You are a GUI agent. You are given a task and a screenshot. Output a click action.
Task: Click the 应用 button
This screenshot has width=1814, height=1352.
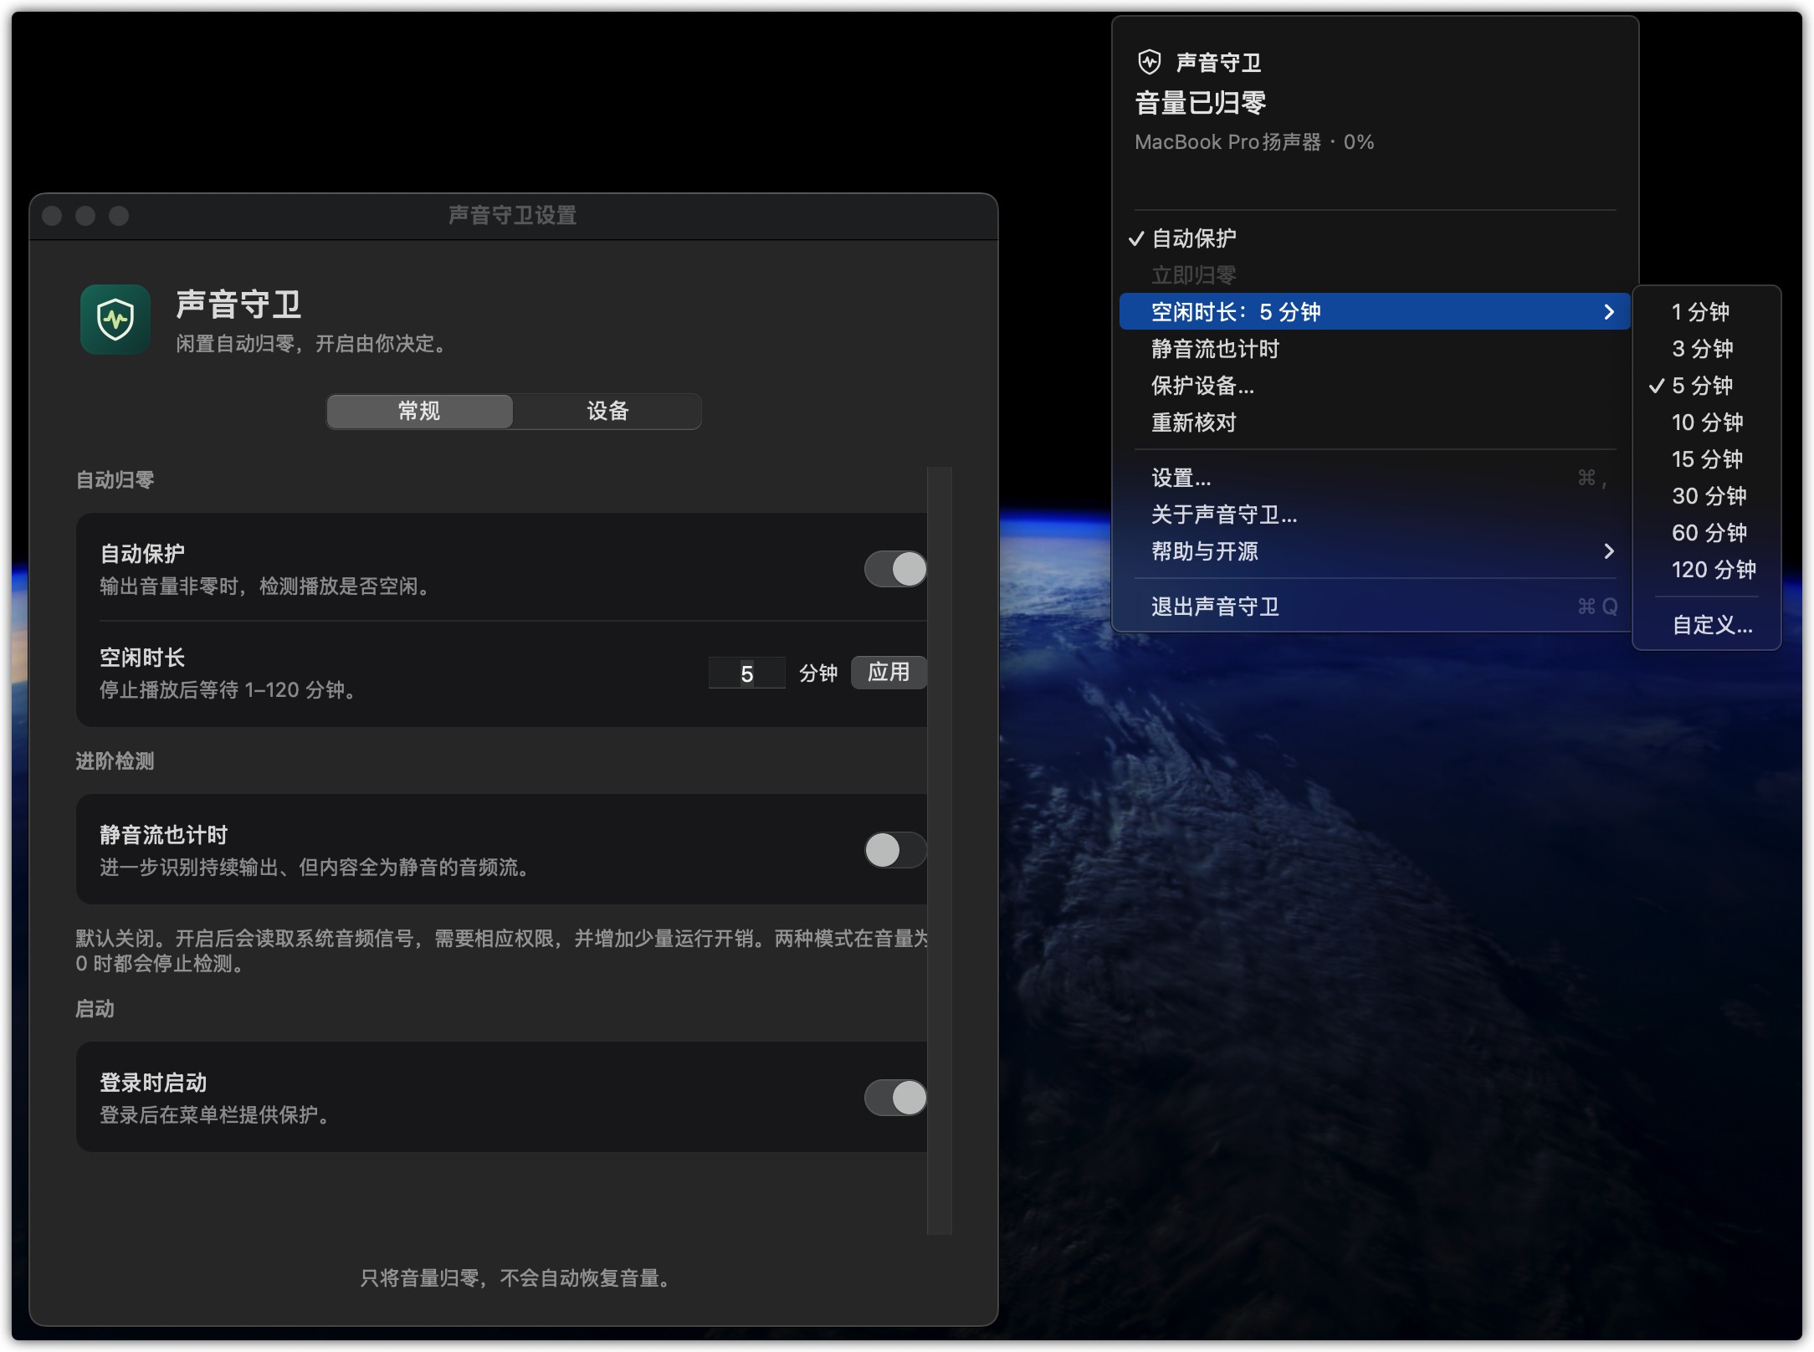[889, 673]
